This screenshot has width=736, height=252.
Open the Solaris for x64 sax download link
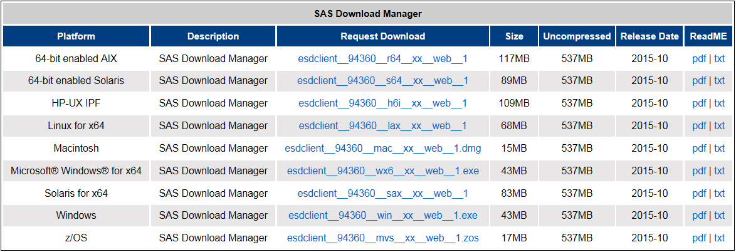pyautogui.click(x=382, y=194)
